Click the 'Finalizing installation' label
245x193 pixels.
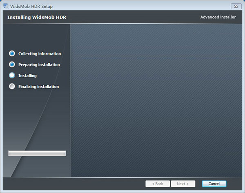click(39, 87)
